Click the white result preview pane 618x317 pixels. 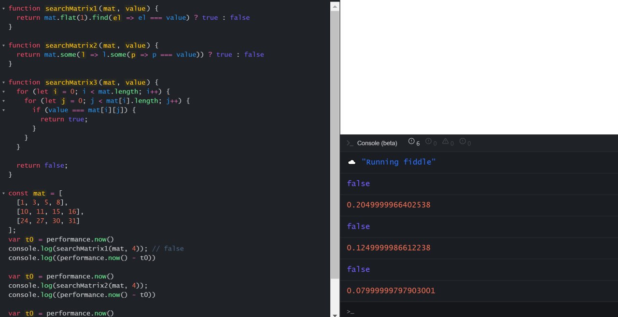pyautogui.click(x=479, y=67)
